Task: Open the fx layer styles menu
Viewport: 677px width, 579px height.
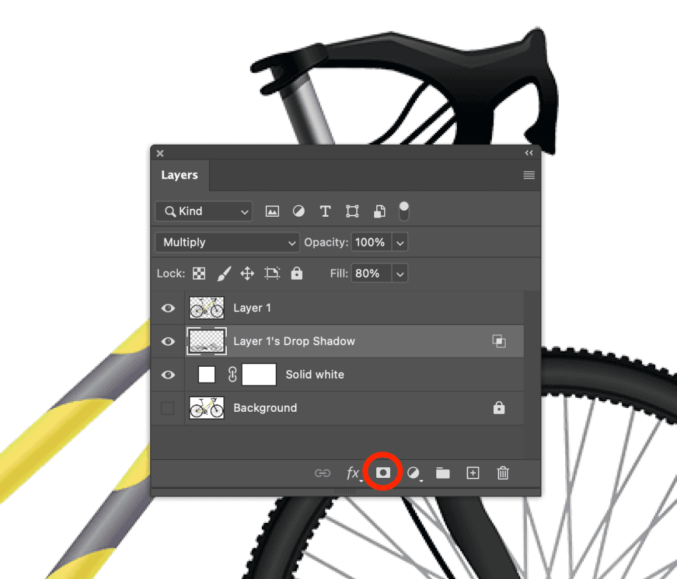Action: tap(353, 473)
